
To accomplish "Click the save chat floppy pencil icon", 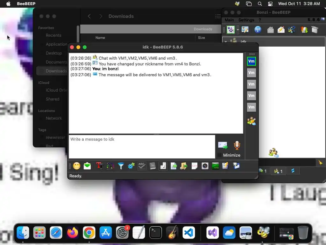I will pos(225,166).
